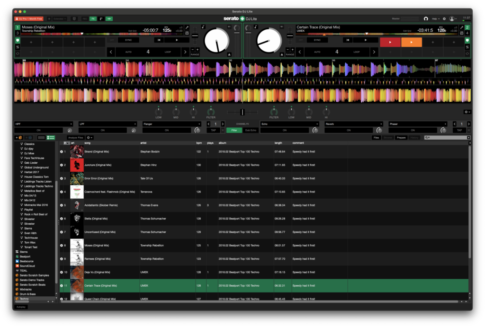Open the headphone icon in the top bar
Screen dimensions: 485x327
click(x=425, y=19)
